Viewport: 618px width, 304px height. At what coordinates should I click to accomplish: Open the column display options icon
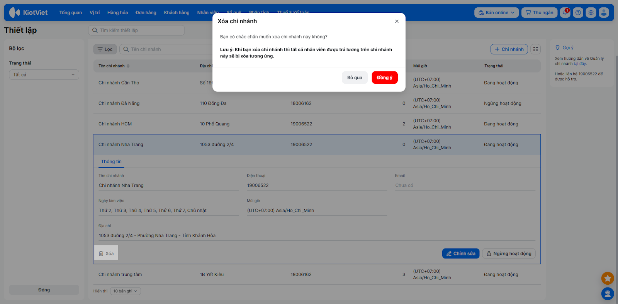[x=535, y=49]
